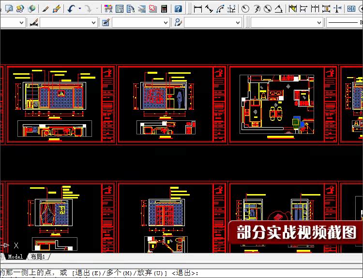
Task: Switch to the 布局1 layout tab
Action: pyautogui.click(x=38, y=257)
